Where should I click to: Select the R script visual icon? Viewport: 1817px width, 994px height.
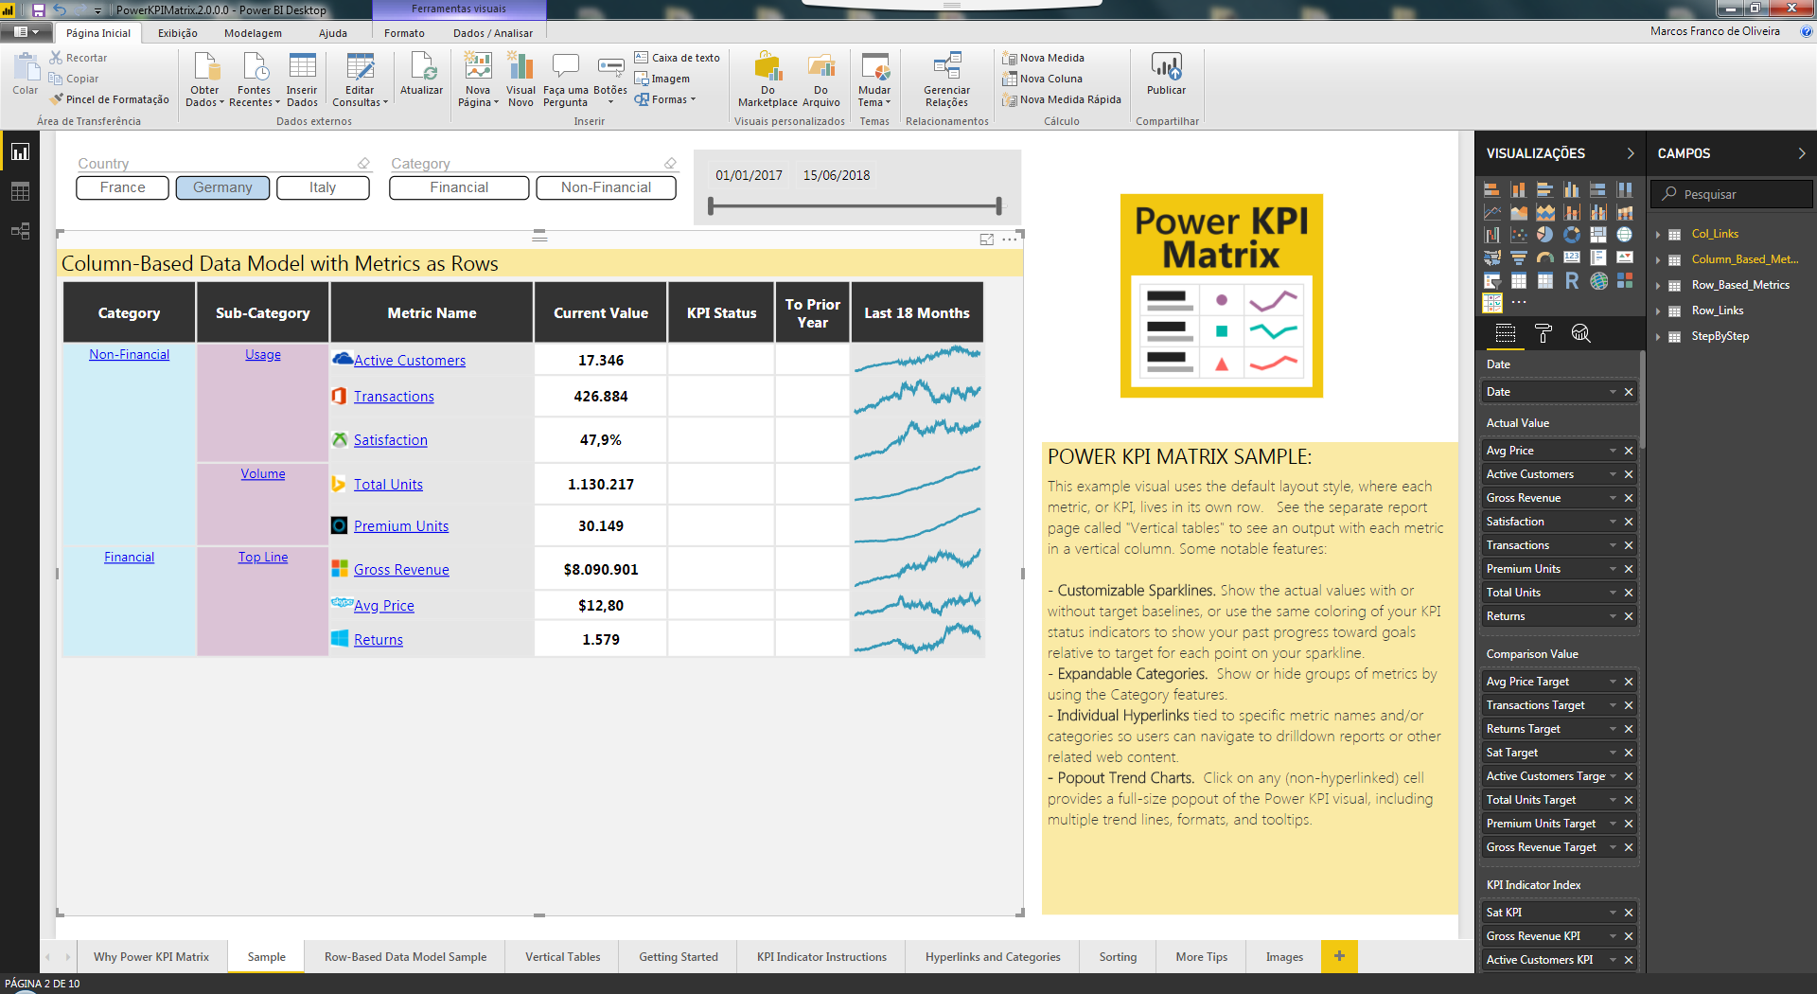point(1572,280)
